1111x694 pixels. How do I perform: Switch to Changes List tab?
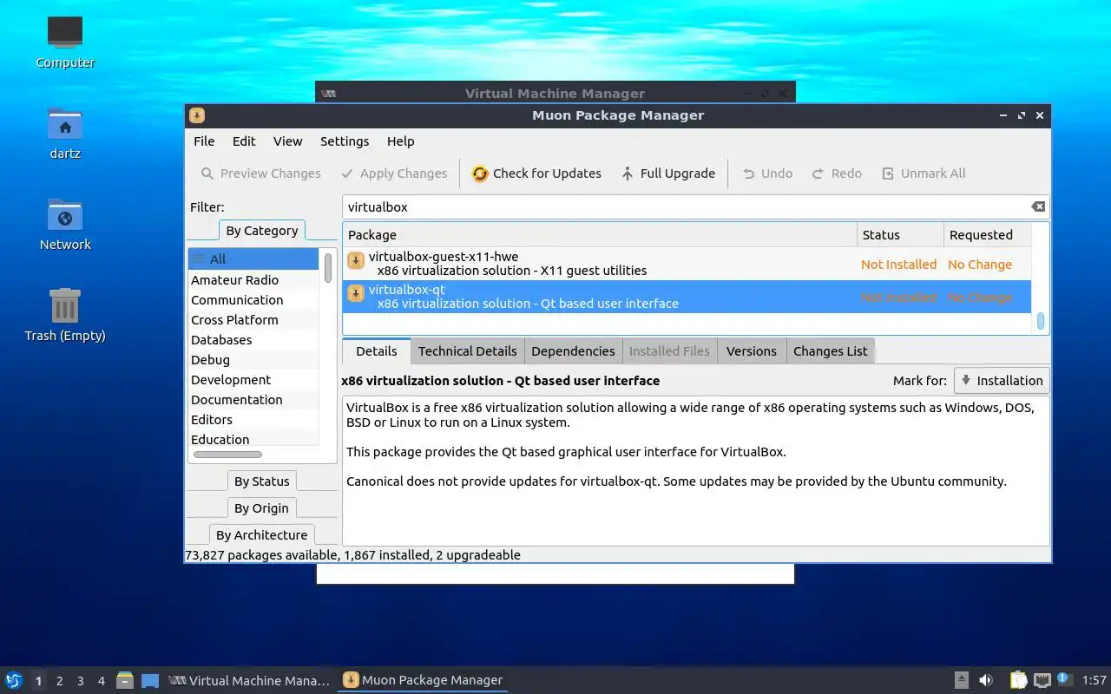tap(831, 351)
